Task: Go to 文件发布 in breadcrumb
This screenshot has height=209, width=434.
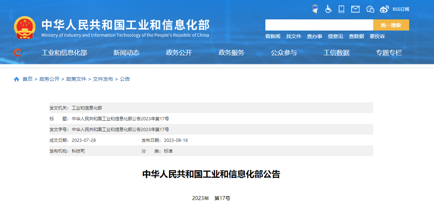Action: coord(103,79)
